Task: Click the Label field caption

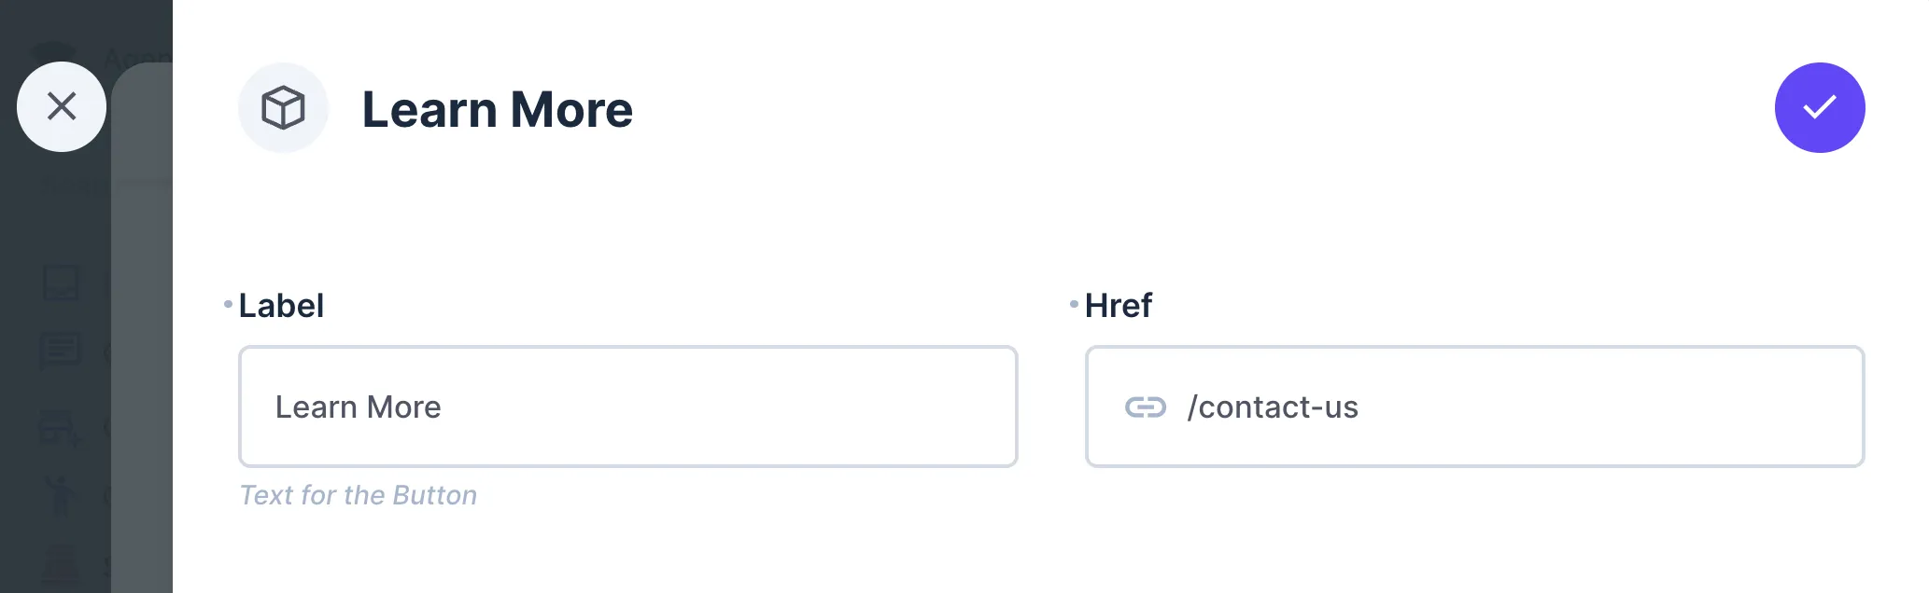Action: pyautogui.click(x=281, y=305)
